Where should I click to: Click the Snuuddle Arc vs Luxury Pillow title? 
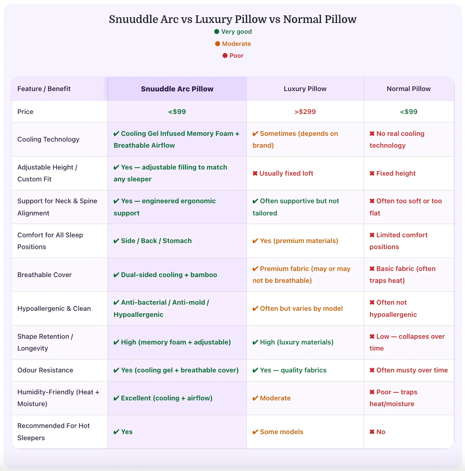[232, 19]
